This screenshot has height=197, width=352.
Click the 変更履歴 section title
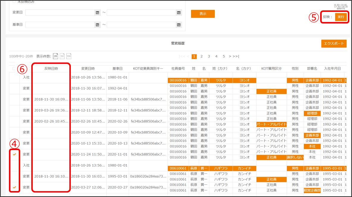tap(178, 43)
